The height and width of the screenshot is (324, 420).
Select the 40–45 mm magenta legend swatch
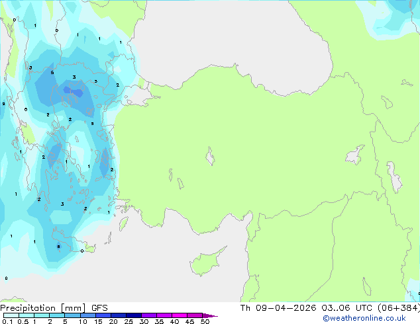pos(180,315)
